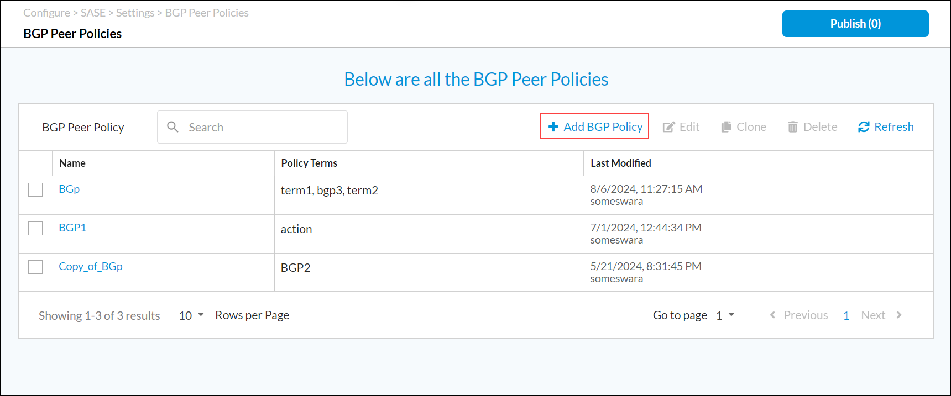Click the Clone copy icon

(726, 127)
